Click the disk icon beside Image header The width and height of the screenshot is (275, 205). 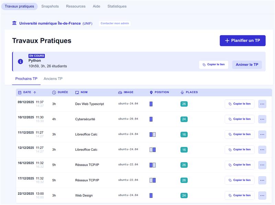(120, 93)
